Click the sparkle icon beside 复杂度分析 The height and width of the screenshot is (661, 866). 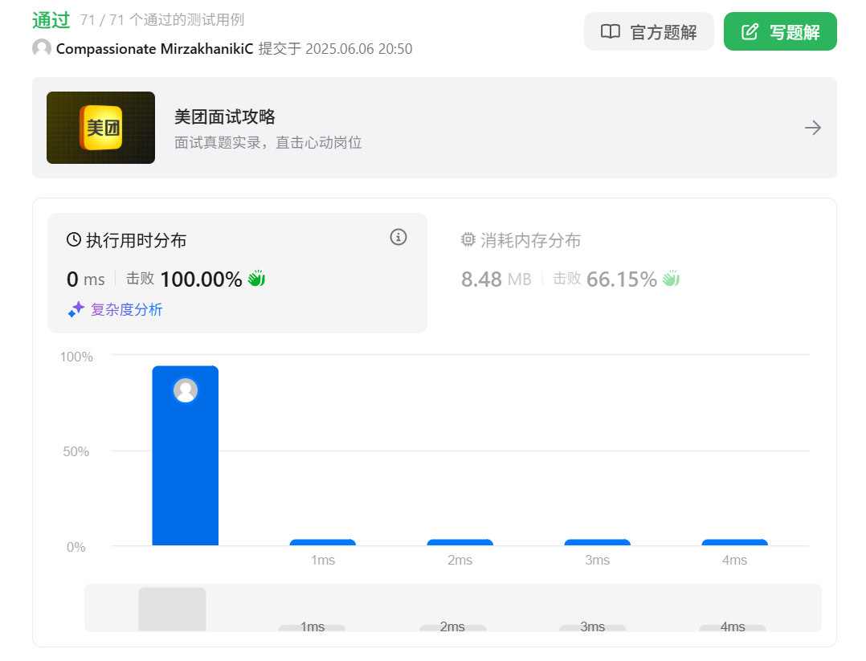(76, 309)
